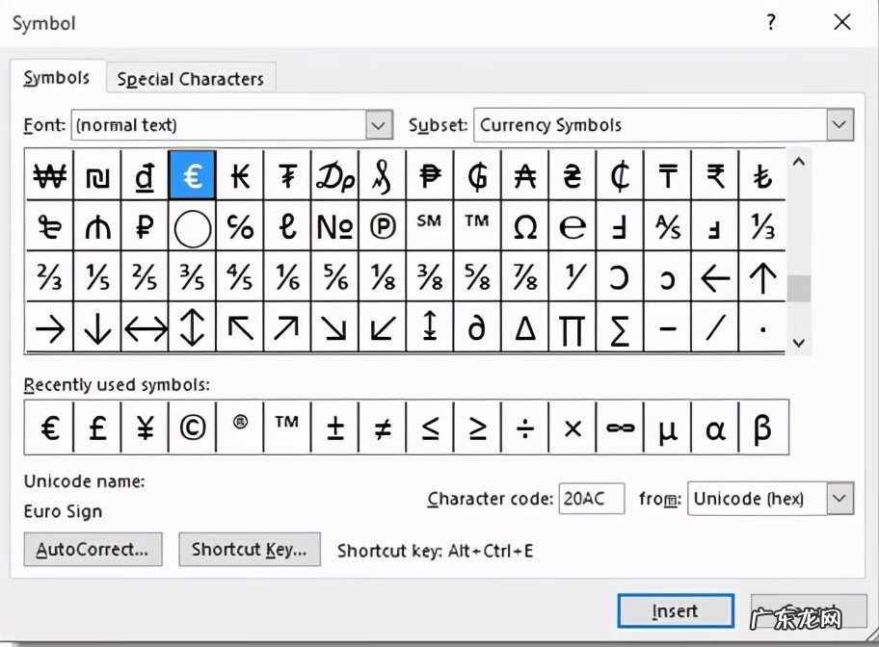
Task: Pick the not-equal sign from recent symbols
Action: 383,427
